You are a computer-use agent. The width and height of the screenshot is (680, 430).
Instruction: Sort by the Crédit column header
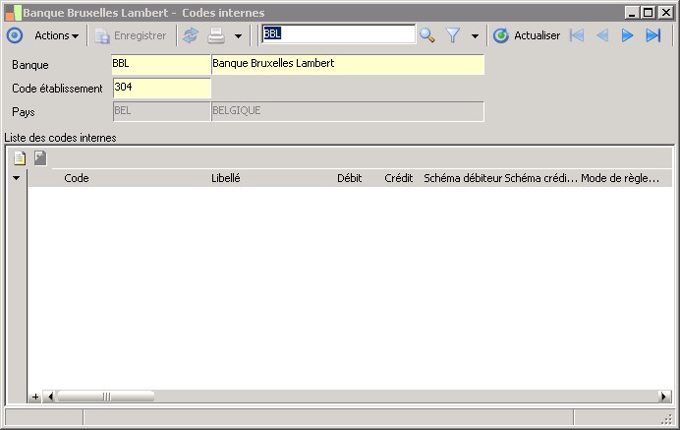coord(399,178)
